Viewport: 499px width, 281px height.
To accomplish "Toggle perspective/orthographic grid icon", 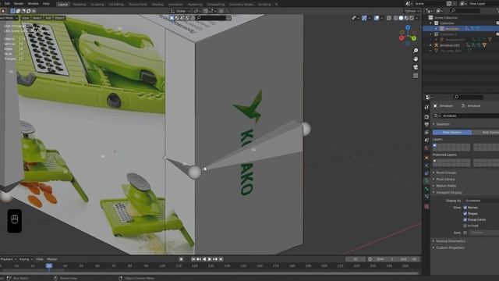I will 416,76.
